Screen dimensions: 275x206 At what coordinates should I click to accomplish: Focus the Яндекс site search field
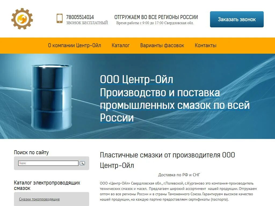tap(48, 163)
